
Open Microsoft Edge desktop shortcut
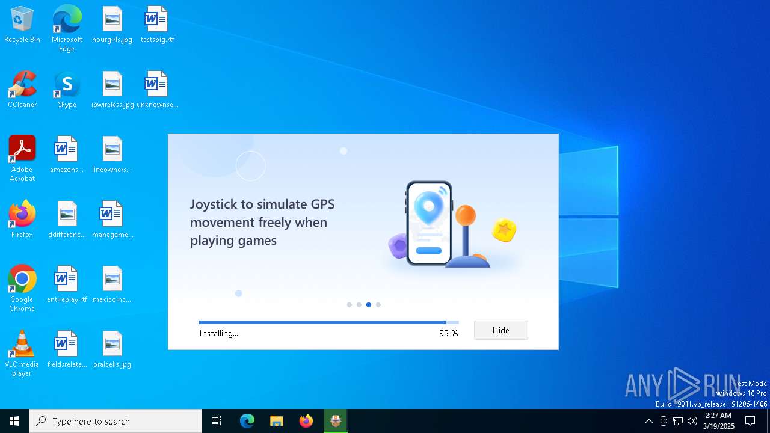click(x=67, y=29)
